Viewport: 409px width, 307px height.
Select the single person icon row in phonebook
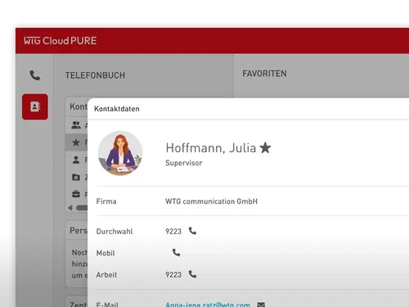[76, 160]
